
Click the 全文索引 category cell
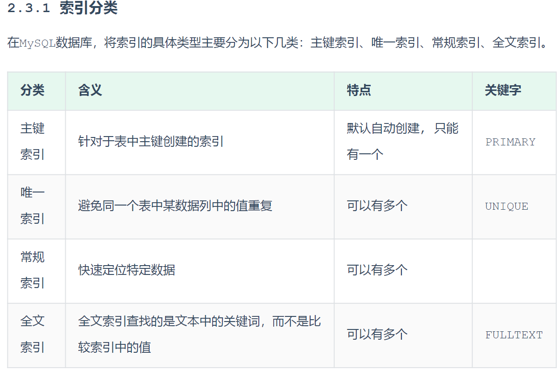[33, 334]
